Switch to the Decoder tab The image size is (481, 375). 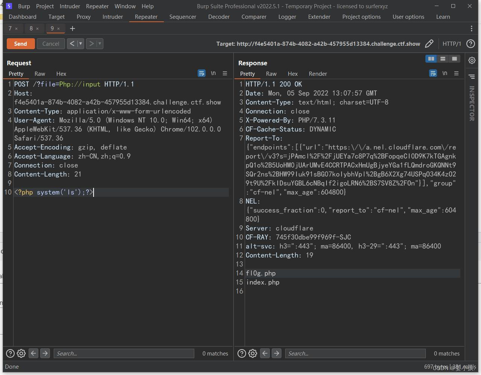[219, 17]
